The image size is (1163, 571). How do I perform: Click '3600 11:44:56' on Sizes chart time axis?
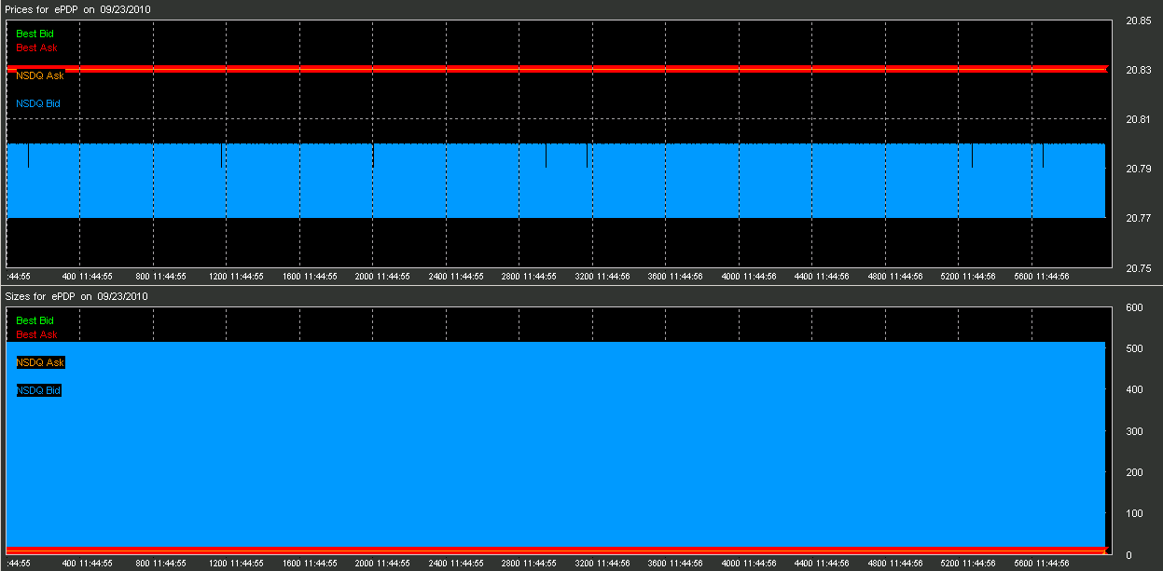(675, 564)
